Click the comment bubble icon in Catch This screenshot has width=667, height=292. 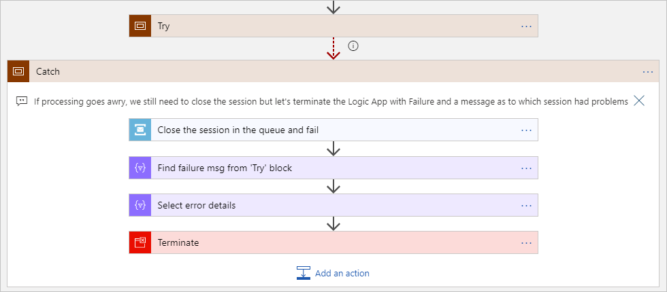22,101
